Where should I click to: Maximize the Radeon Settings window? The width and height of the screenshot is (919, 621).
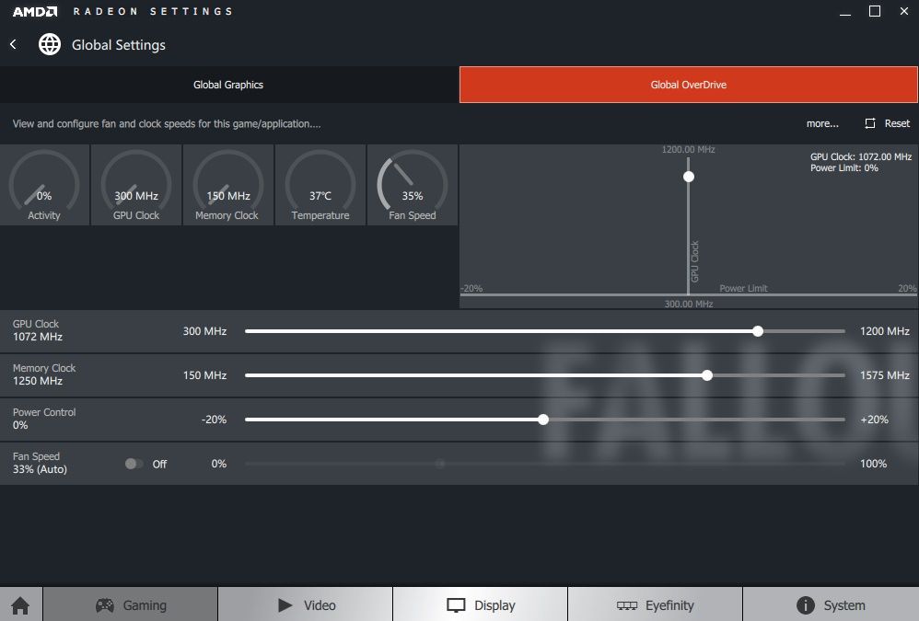[875, 11]
